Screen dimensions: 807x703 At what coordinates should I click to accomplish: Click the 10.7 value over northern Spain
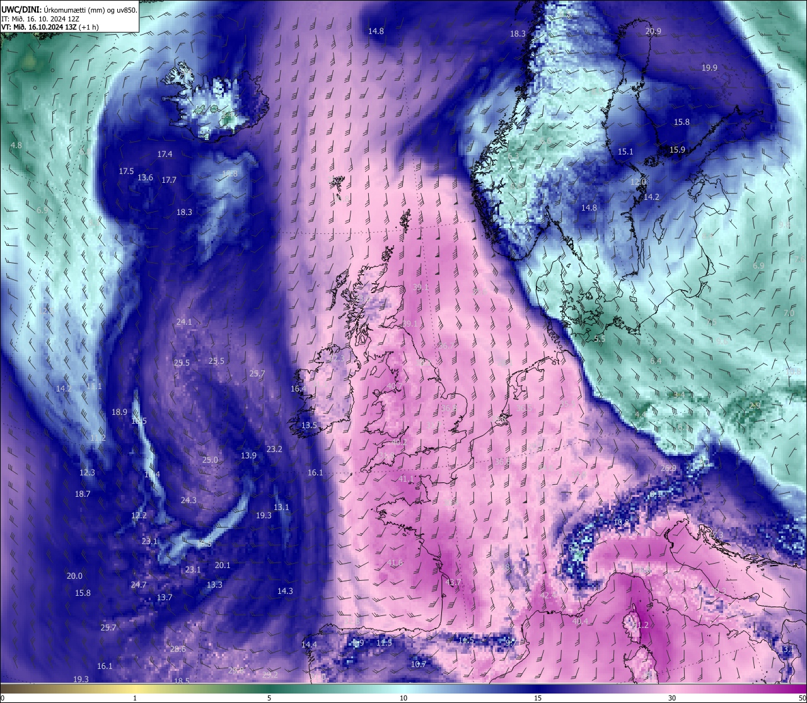(x=419, y=664)
